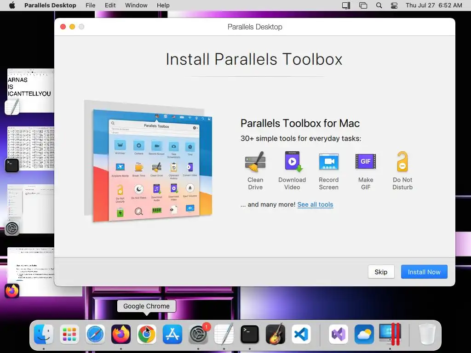
Task: Open the Window menu
Action: click(x=136, y=6)
